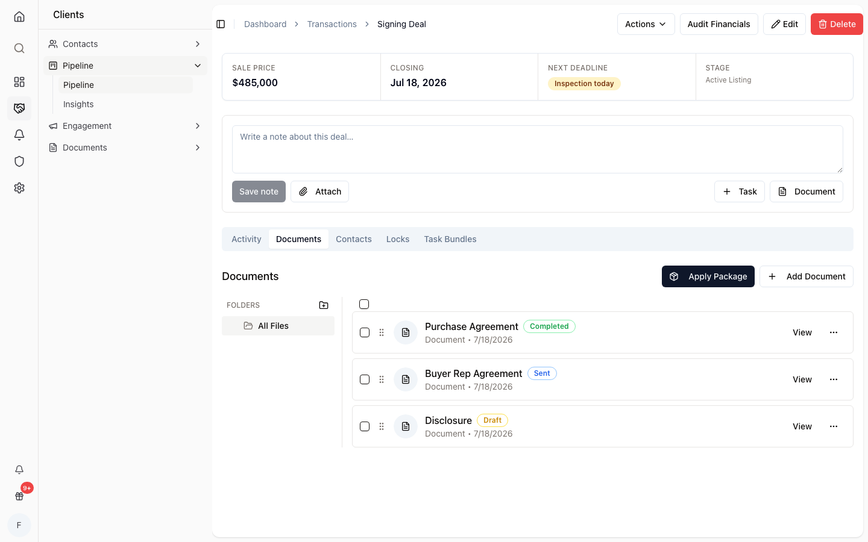
Task: Open the Actions dropdown
Action: [x=646, y=24]
